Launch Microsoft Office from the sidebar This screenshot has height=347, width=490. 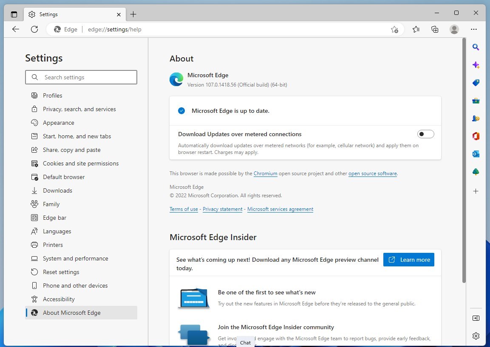click(x=476, y=136)
